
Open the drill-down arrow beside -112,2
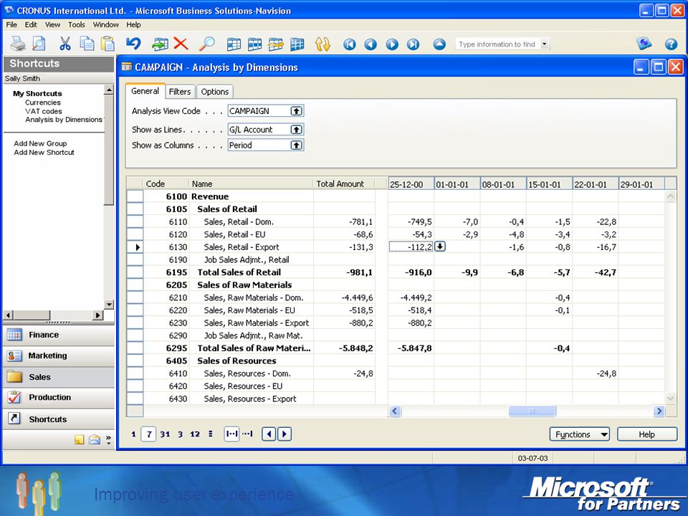(x=439, y=247)
